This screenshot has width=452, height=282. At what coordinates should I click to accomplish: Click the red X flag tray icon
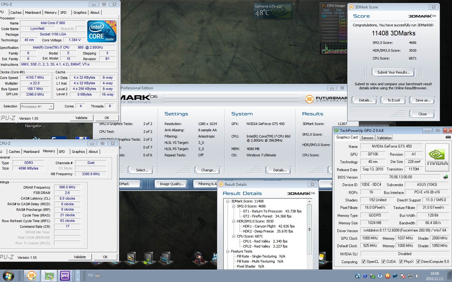(x=402, y=276)
